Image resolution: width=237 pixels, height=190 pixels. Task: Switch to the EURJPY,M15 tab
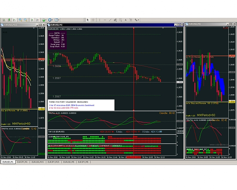53,162
